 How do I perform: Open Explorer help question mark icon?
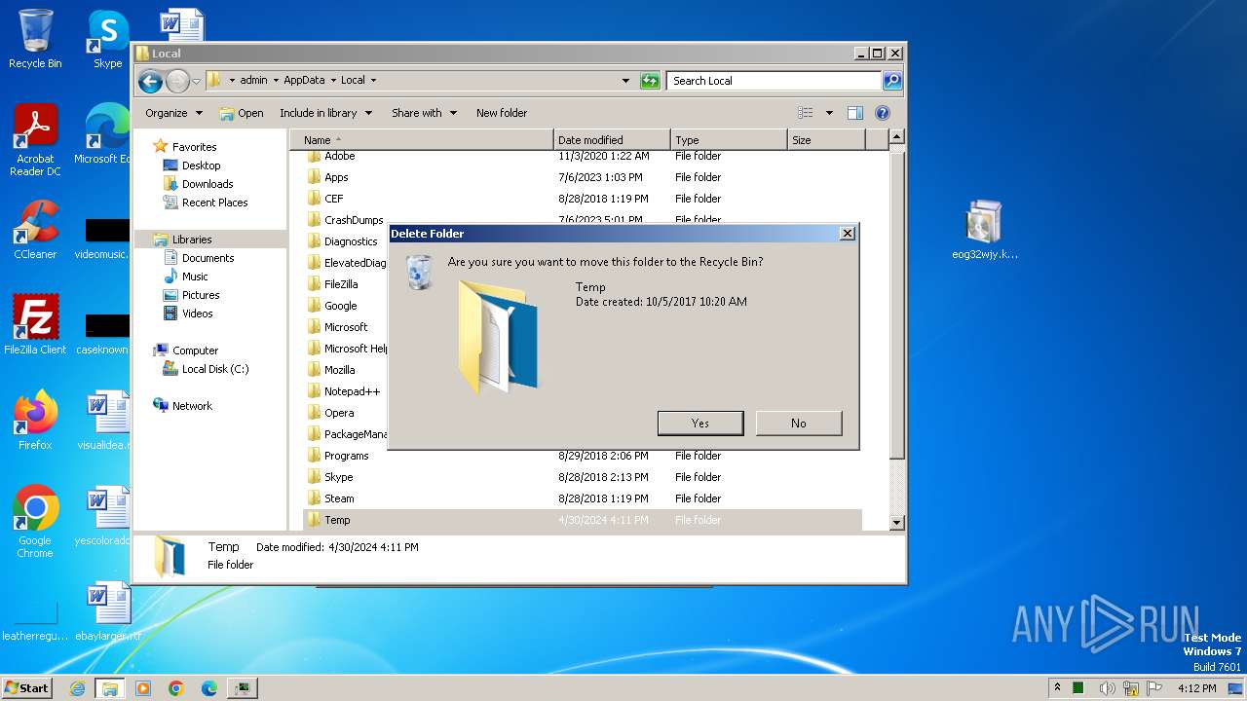883,113
